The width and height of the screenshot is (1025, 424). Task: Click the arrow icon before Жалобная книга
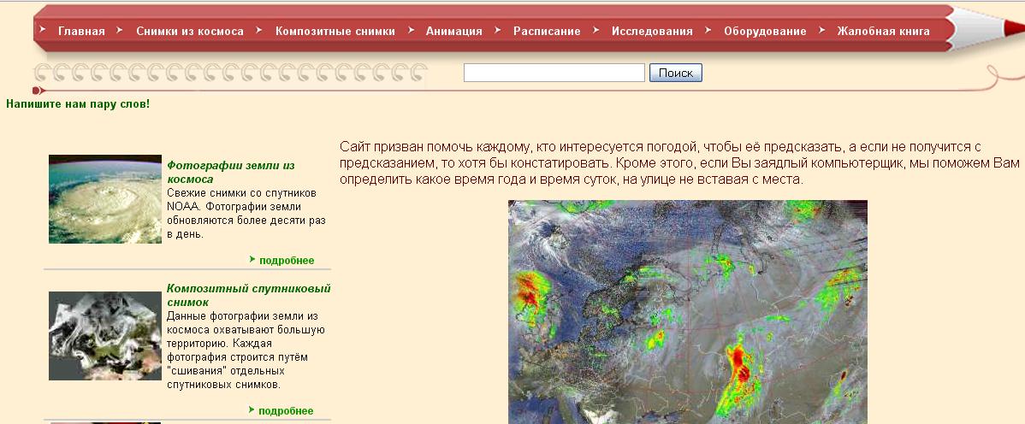point(822,29)
